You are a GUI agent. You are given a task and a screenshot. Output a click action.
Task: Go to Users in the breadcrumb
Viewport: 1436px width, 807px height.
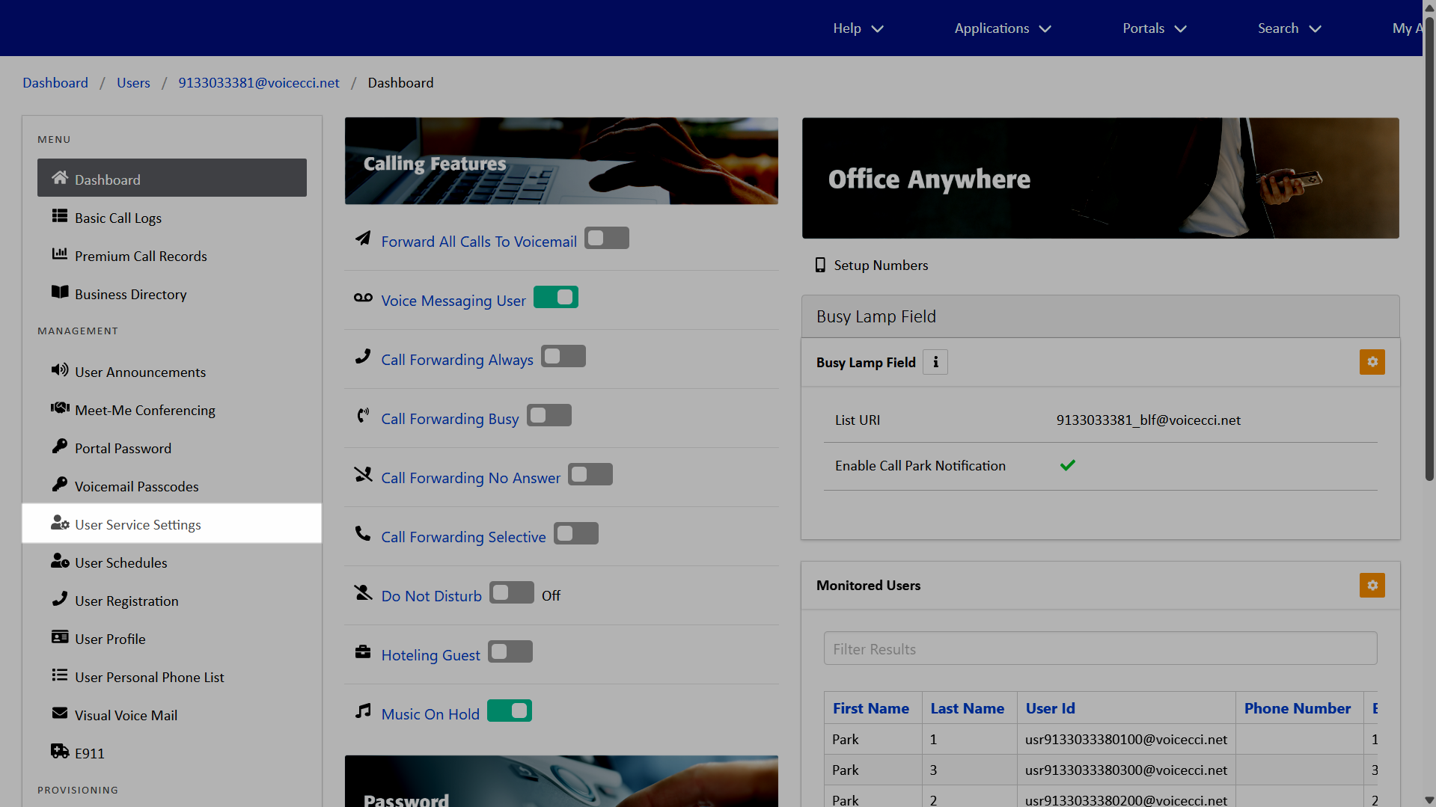(133, 82)
